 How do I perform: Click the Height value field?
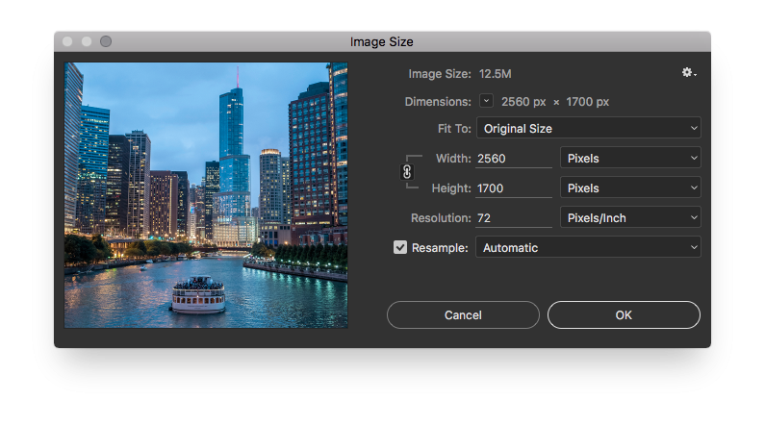pyautogui.click(x=514, y=188)
